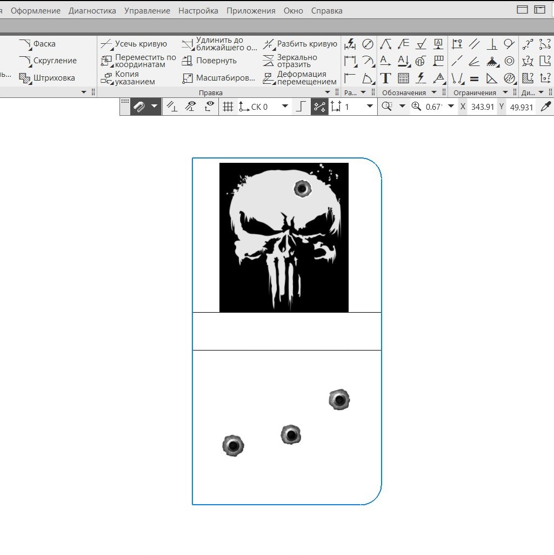Open the СК 0 coordinate system dropdown

(x=285, y=107)
